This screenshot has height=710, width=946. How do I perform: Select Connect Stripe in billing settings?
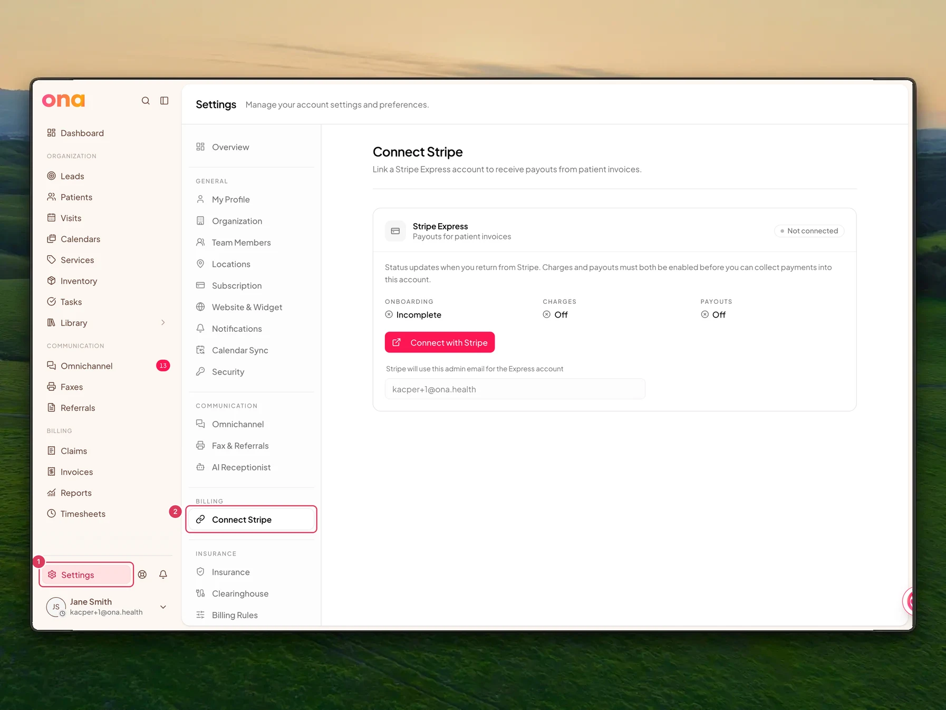tap(252, 520)
